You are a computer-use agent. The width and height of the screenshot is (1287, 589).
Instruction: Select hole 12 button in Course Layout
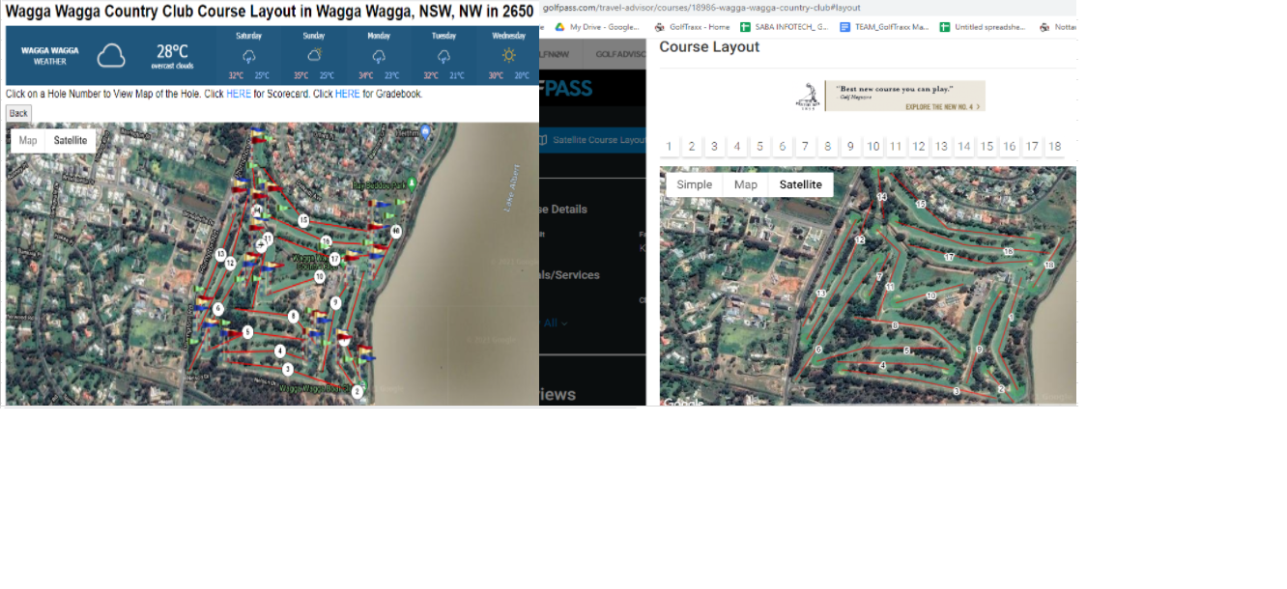pos(919,147)
